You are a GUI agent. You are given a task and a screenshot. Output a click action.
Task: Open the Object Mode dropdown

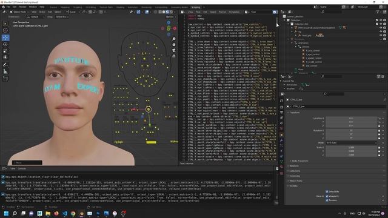point(19,12)
